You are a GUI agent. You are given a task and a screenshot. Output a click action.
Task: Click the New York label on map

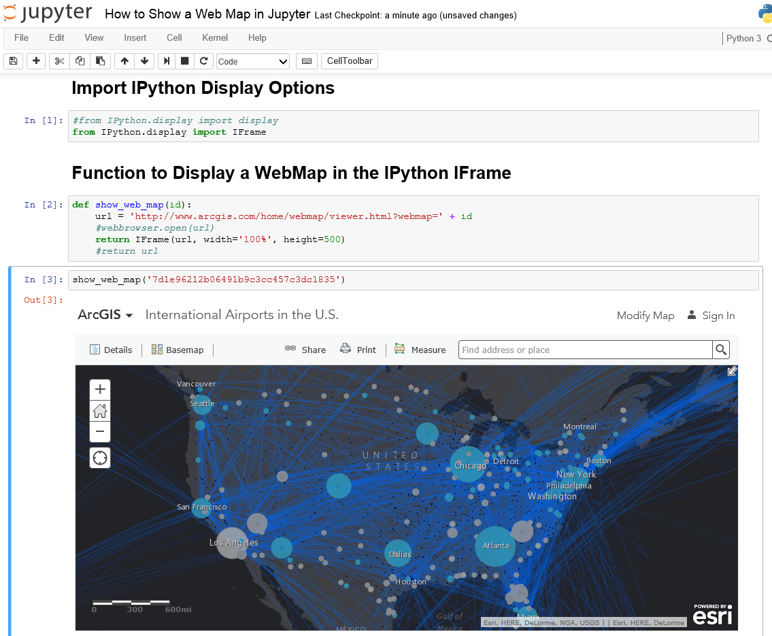[575, 475]
